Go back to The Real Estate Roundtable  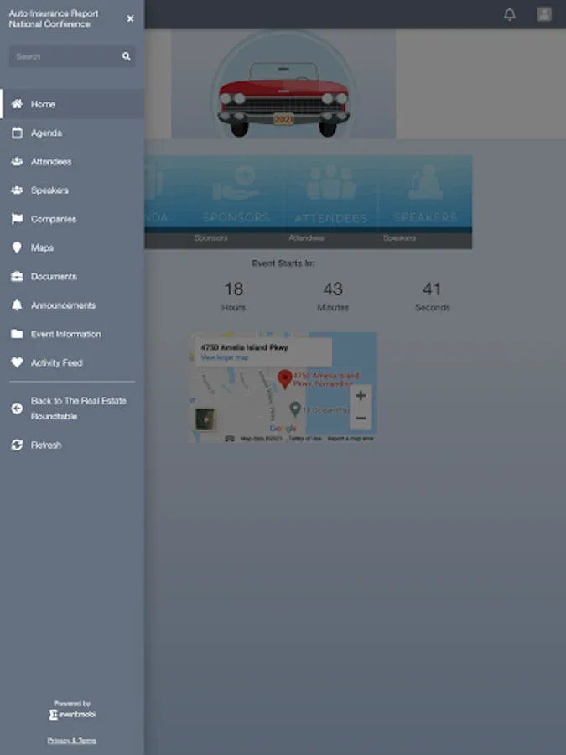click(72, 409)
